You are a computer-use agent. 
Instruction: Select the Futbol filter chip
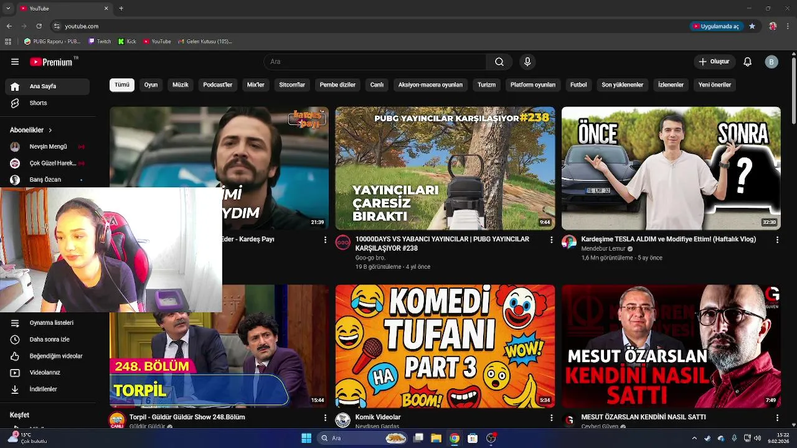[x=578, y=85]
